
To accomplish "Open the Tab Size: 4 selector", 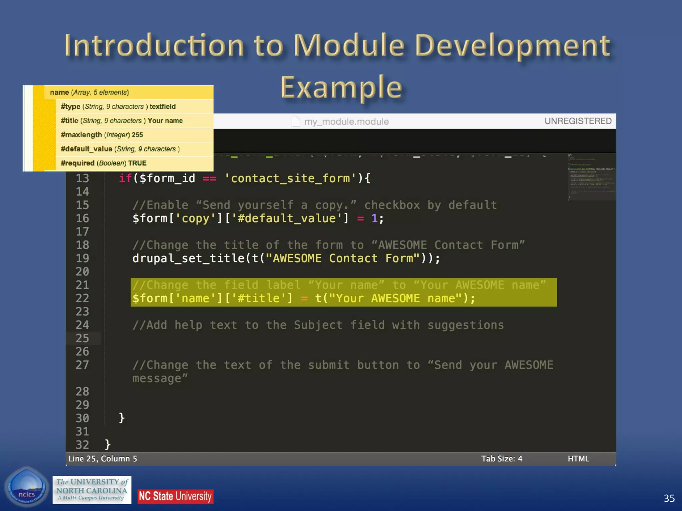I will click(x=502, y=459).
